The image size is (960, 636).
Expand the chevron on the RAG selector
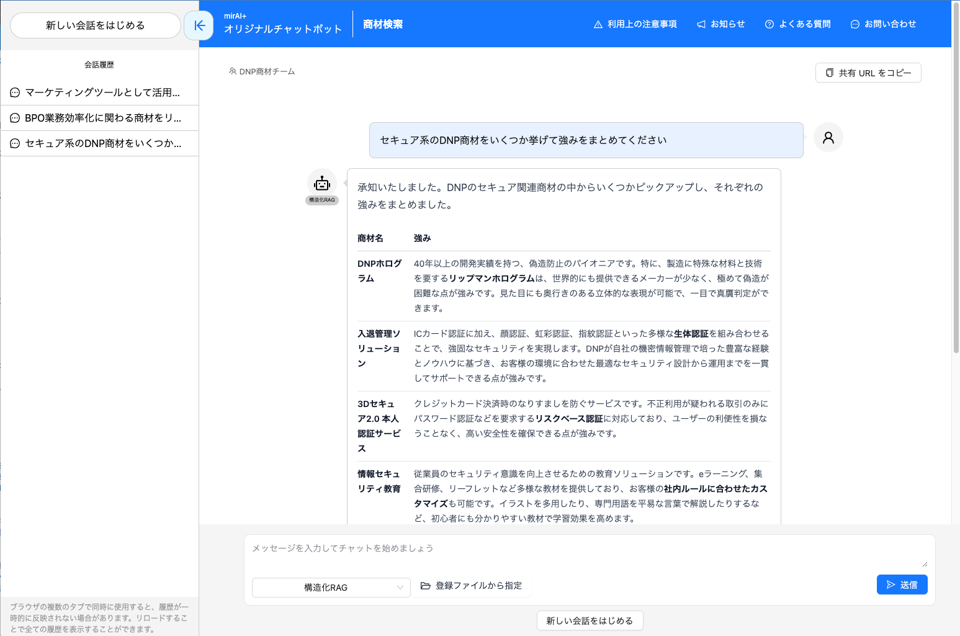pyautogui.click(x=400, y=588)
